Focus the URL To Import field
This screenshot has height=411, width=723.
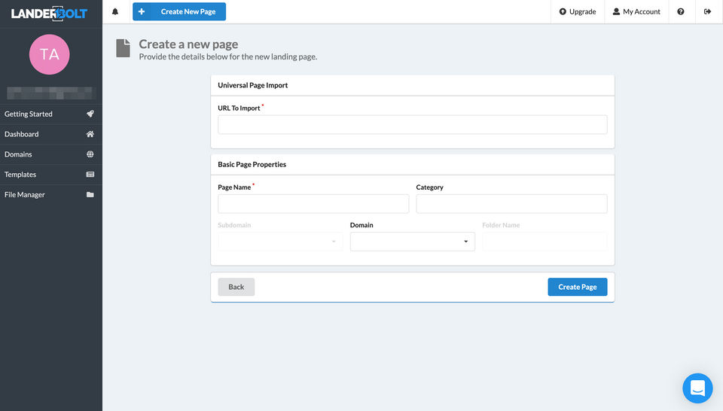[412, 125]
